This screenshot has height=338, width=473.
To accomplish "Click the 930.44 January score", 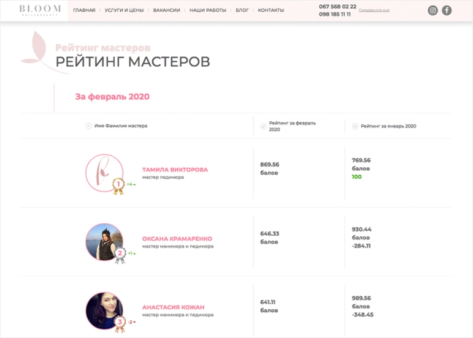I will pyautogui.click(x=361, y=230).
